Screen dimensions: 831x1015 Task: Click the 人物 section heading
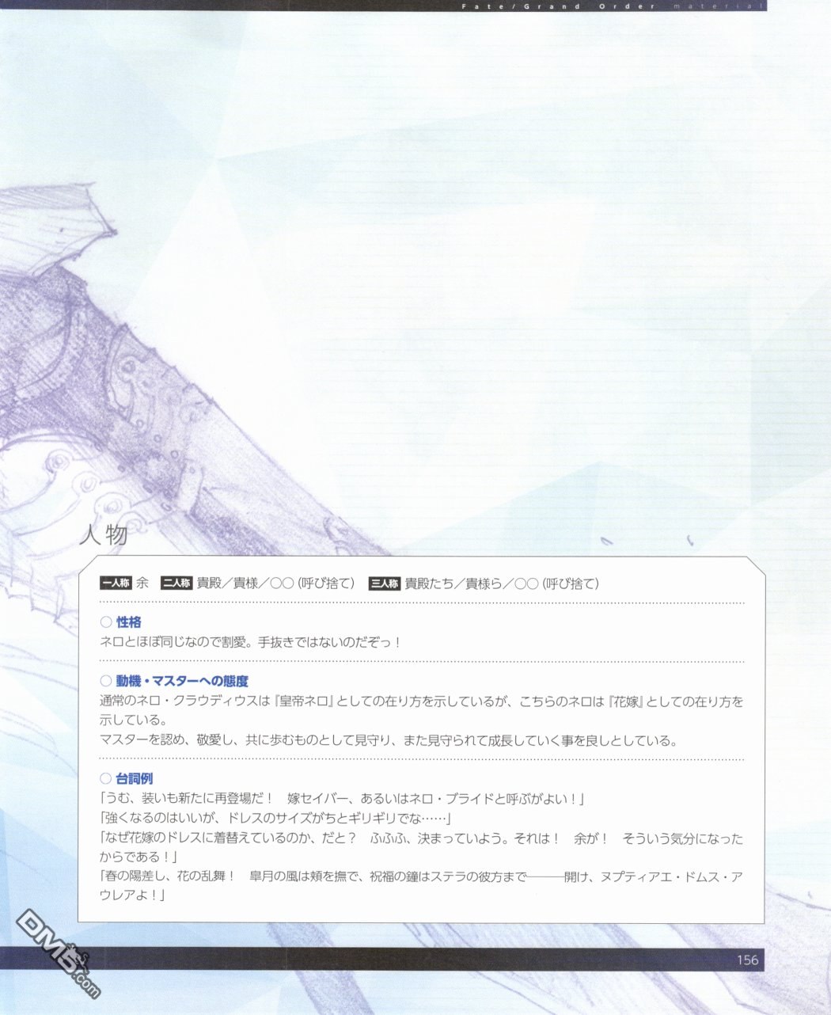click(x=104, y=535)
